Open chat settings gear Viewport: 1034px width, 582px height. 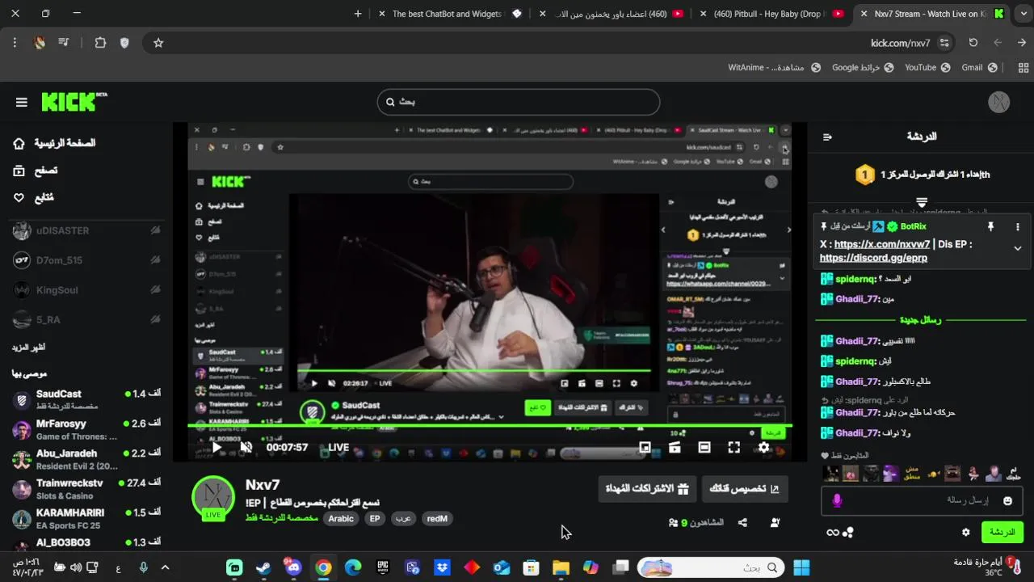pos(965,533)
